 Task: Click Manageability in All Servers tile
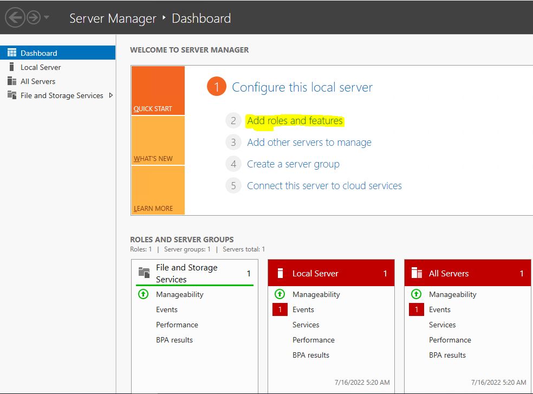pyautogui.click(x=452, y=295)
